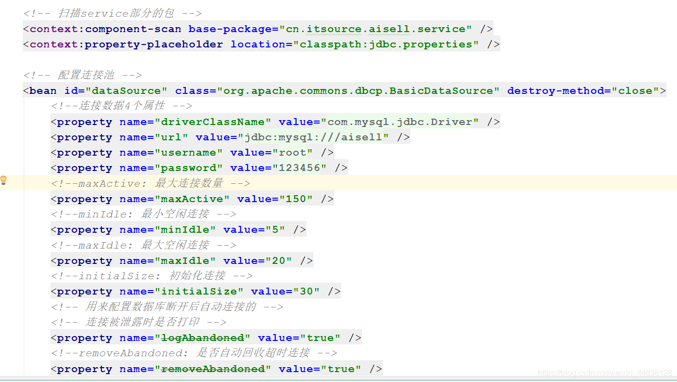The width and height of the screenshot is (677, 382).
Task: Click the property name "driverClassName"
Action: point(213,122)
